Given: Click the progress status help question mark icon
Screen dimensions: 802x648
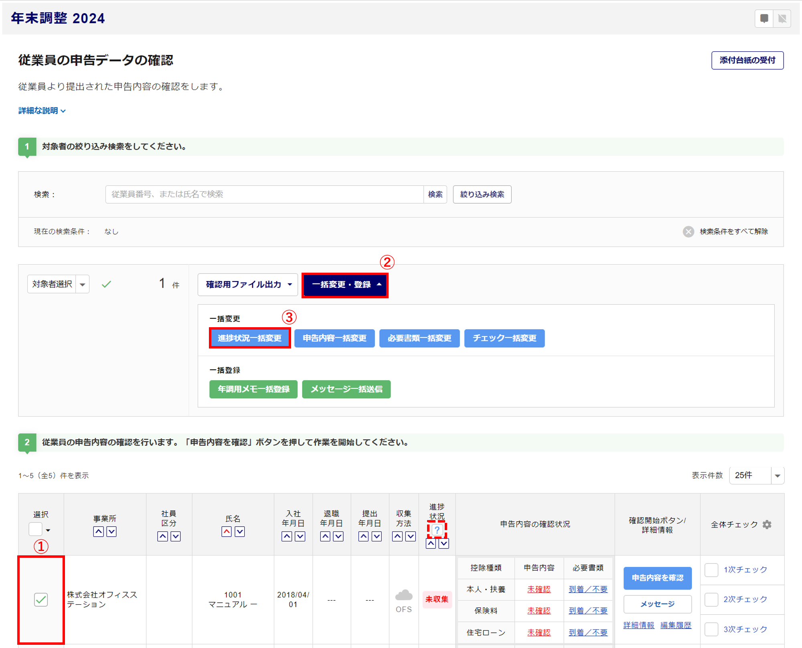Looking at the screenshot, I should tap(437, 530).
